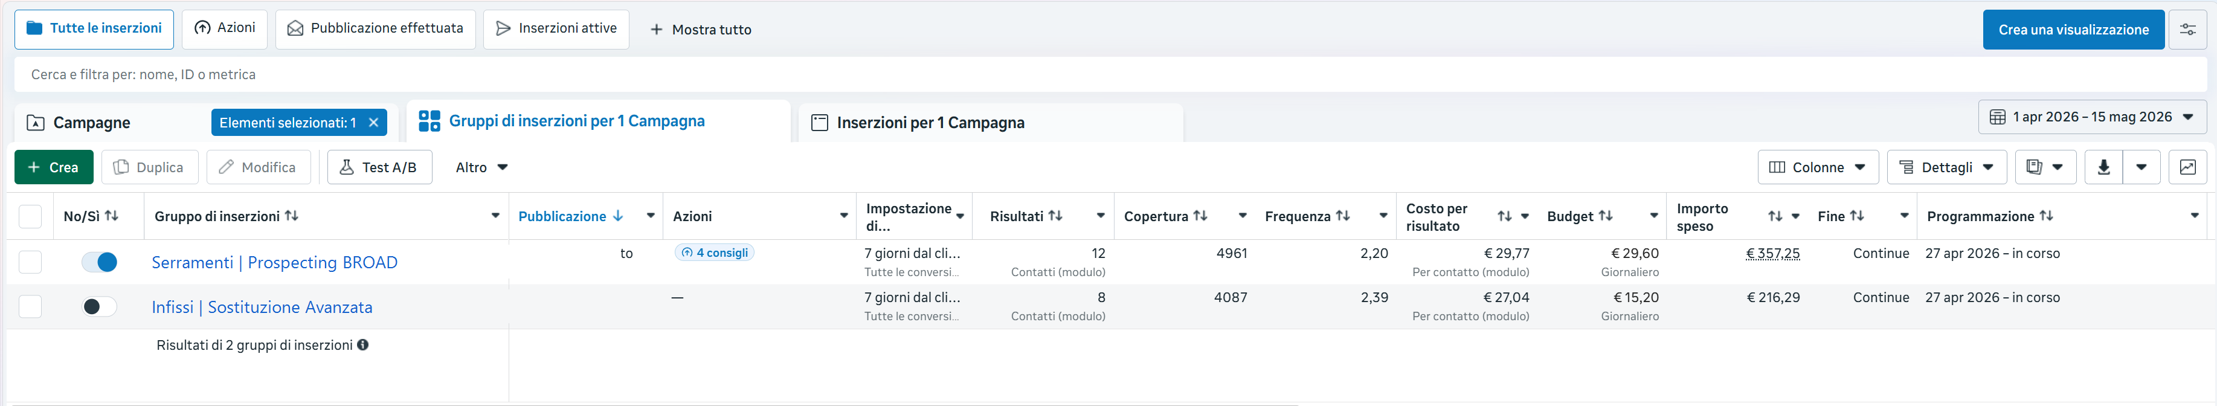2217x406 pixels.
Task: Clear selected elements with the X icon
Action: pos(373,122)
